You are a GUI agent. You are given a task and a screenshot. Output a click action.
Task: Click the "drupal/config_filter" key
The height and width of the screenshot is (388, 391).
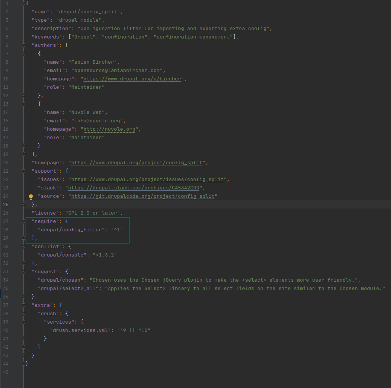(x=71, y=230)
